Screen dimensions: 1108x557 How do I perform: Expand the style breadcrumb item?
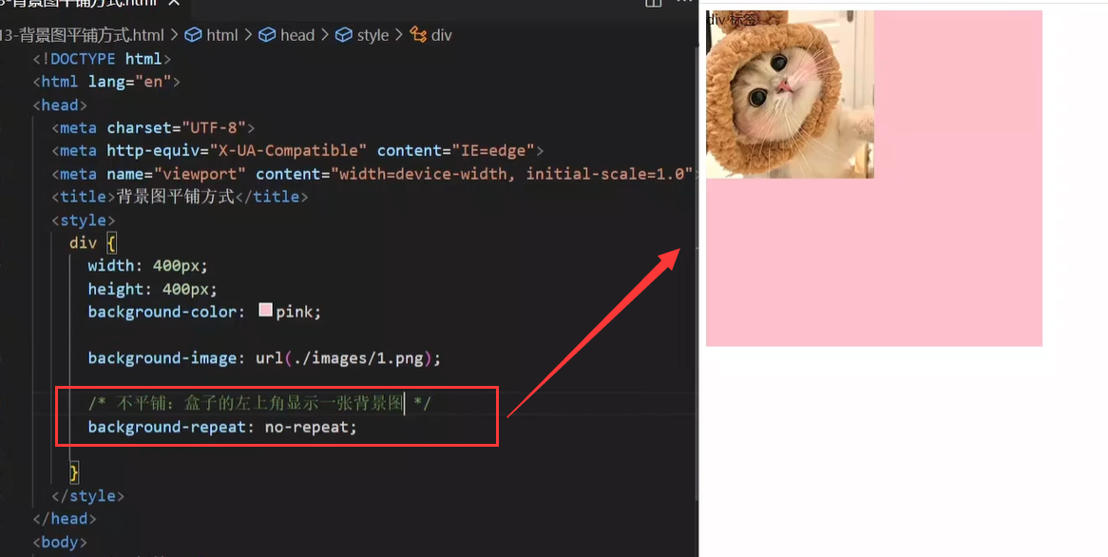click(373, 35)
